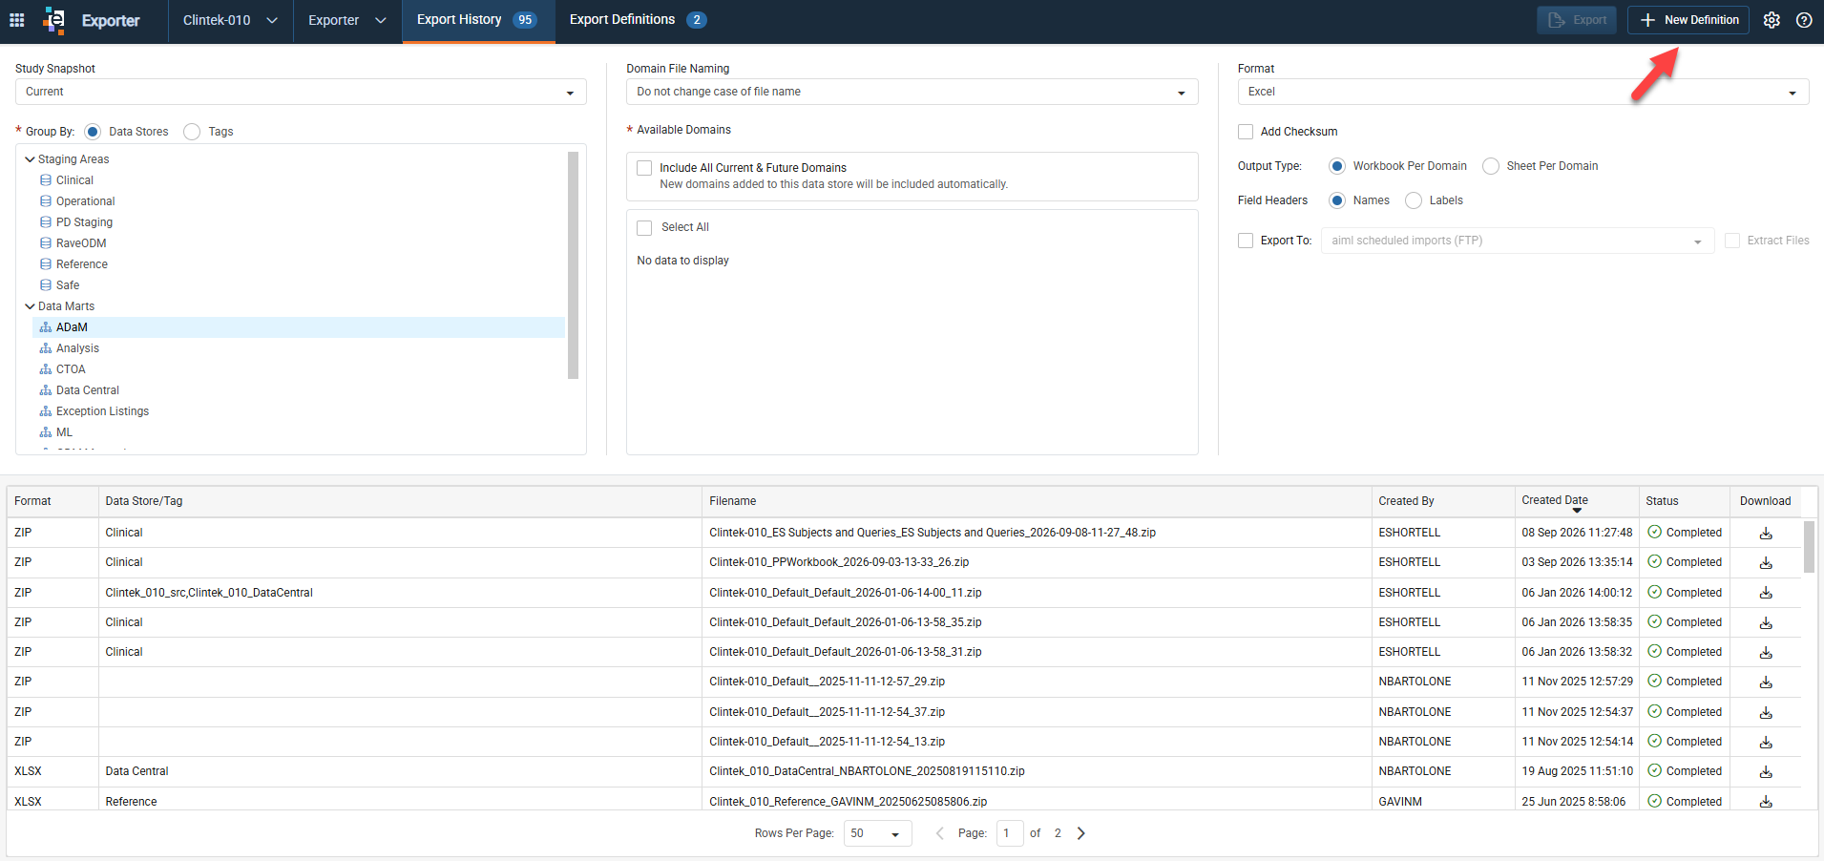The width and height of the screenshot is (1824, 861).
Task: Group by Data Stores radio button
Action: [93, 132]
